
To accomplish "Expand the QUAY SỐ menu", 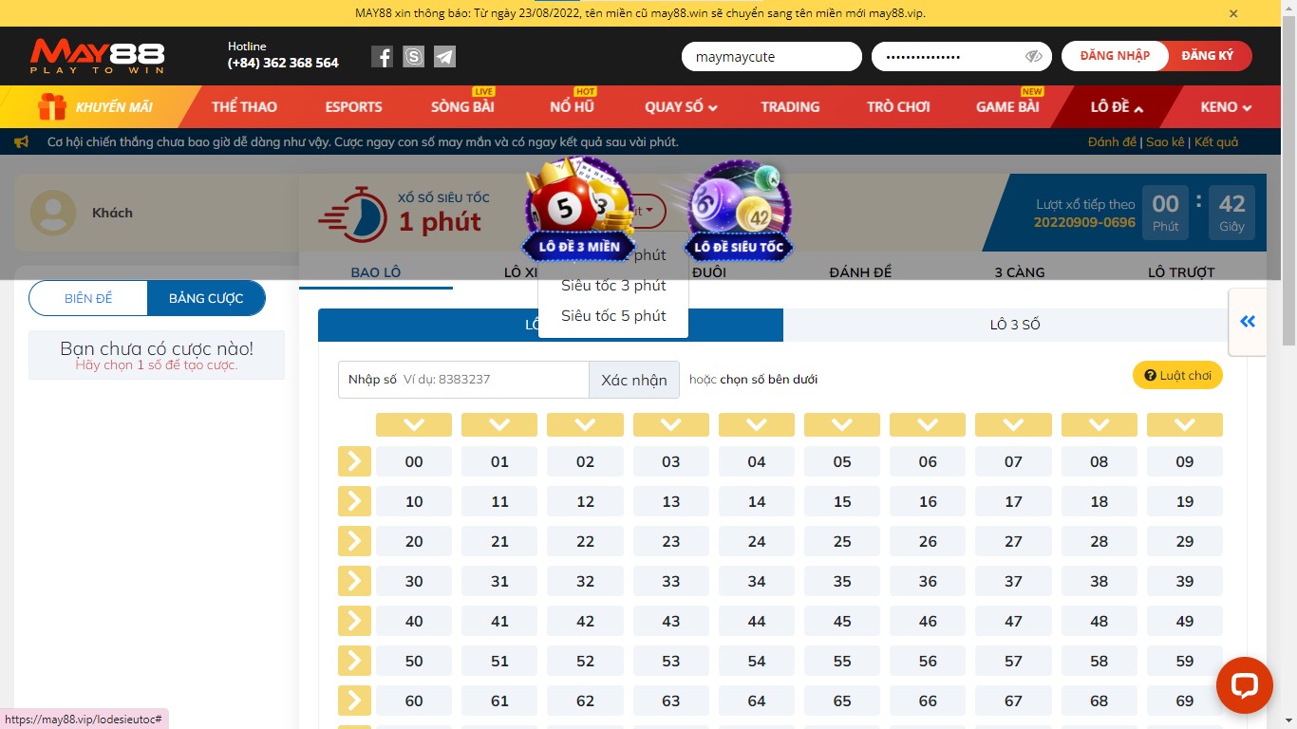I will click(x=681, y=107).
